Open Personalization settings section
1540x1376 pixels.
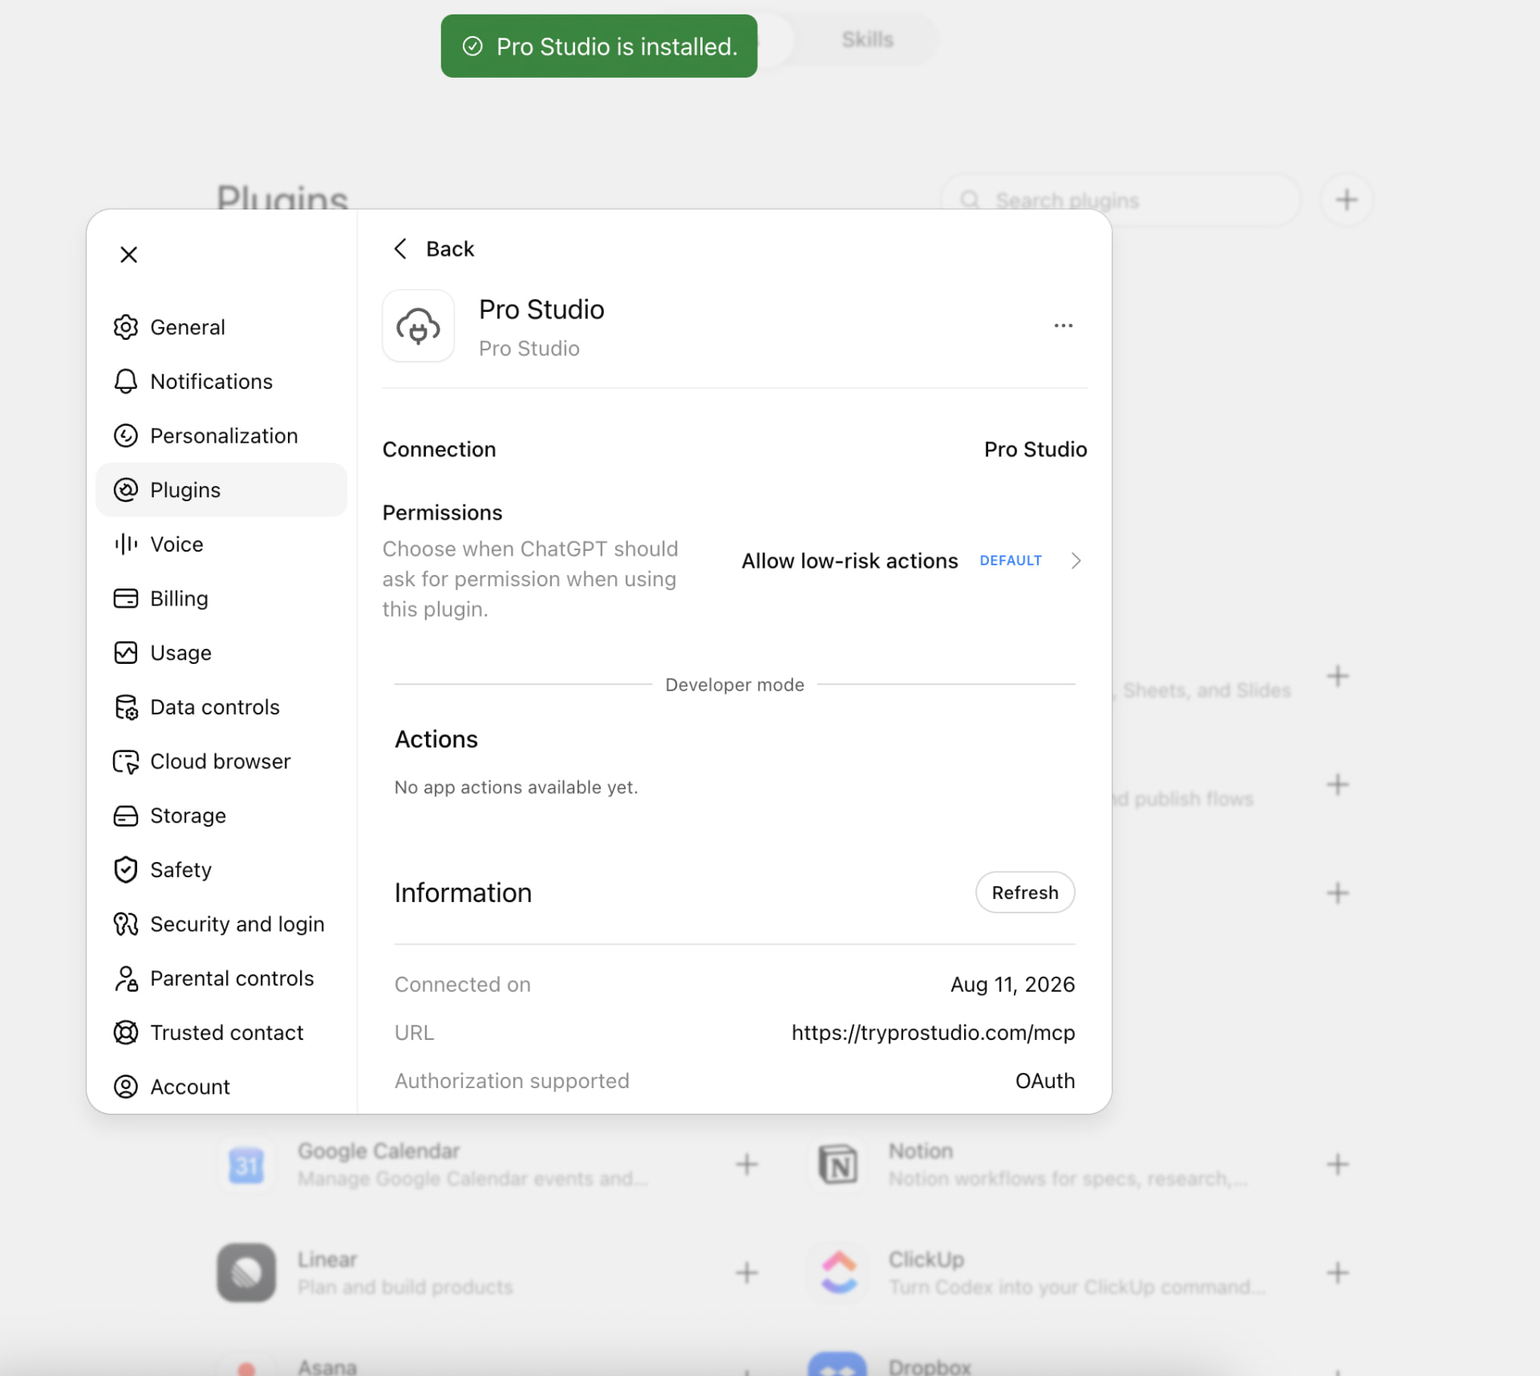[221, 435]
